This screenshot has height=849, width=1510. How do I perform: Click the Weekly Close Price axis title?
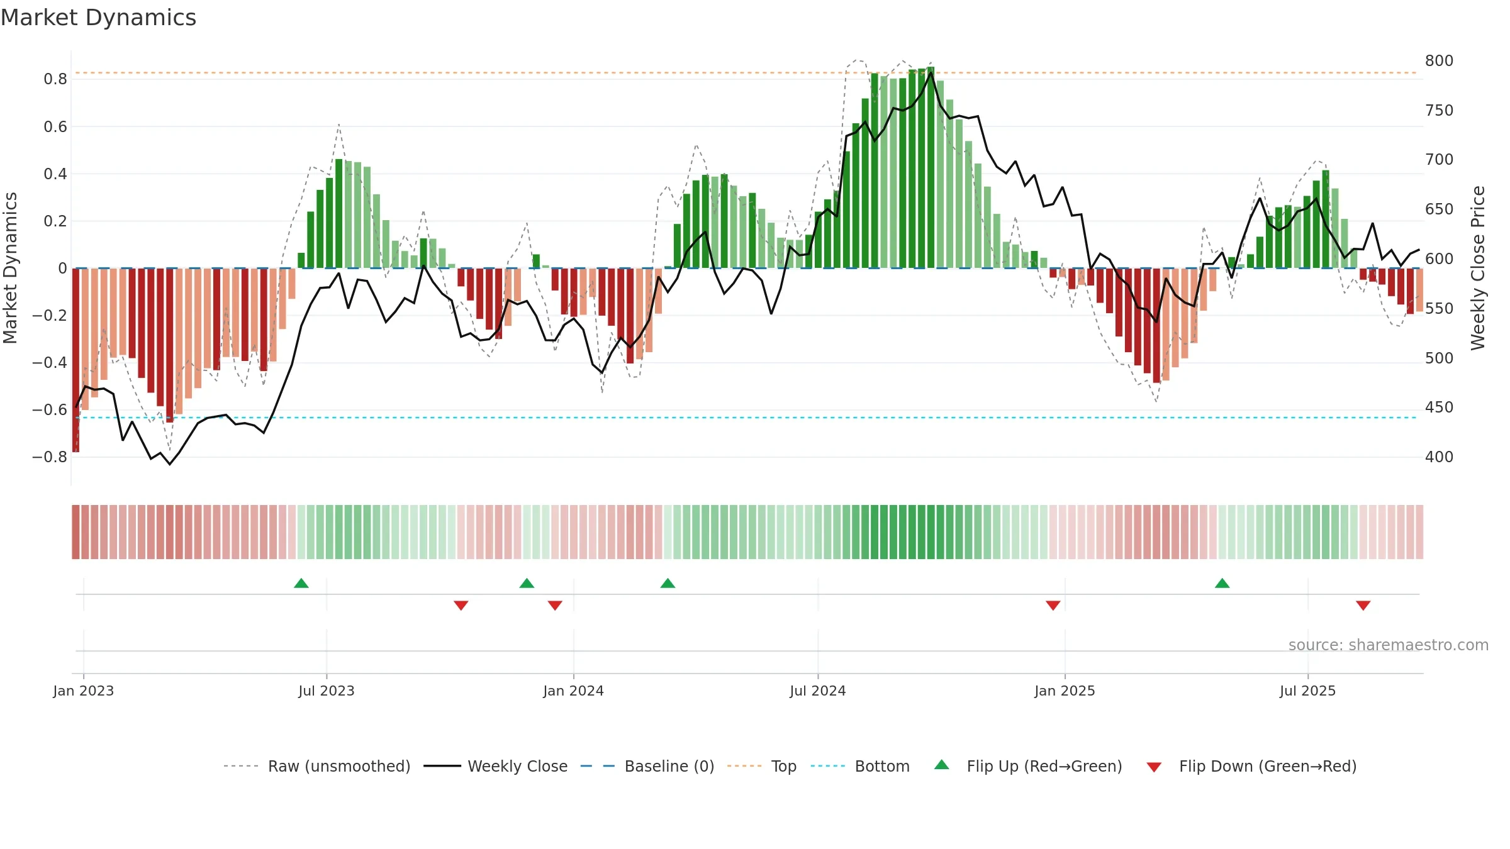[1478, 268]
